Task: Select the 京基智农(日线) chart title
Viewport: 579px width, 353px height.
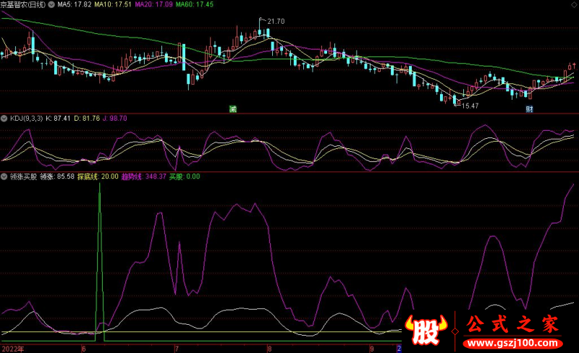Action: click(23, 4)
